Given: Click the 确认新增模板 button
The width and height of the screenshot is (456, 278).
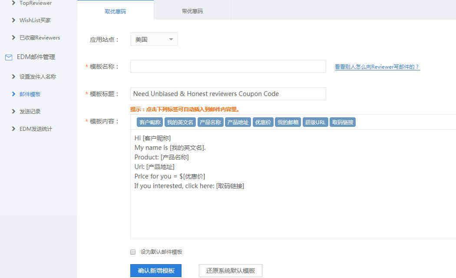Looking at the screenshot, I should click(156, 271).
